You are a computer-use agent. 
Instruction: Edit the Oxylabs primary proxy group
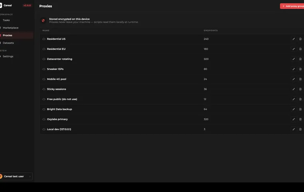pos(294,119)
